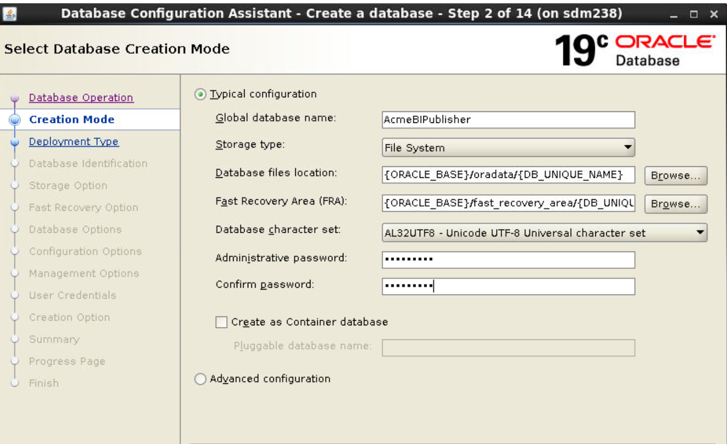Viewport: 727px width, 444px height.
Task: Click the Administrative password label
Action: [282, 258]
